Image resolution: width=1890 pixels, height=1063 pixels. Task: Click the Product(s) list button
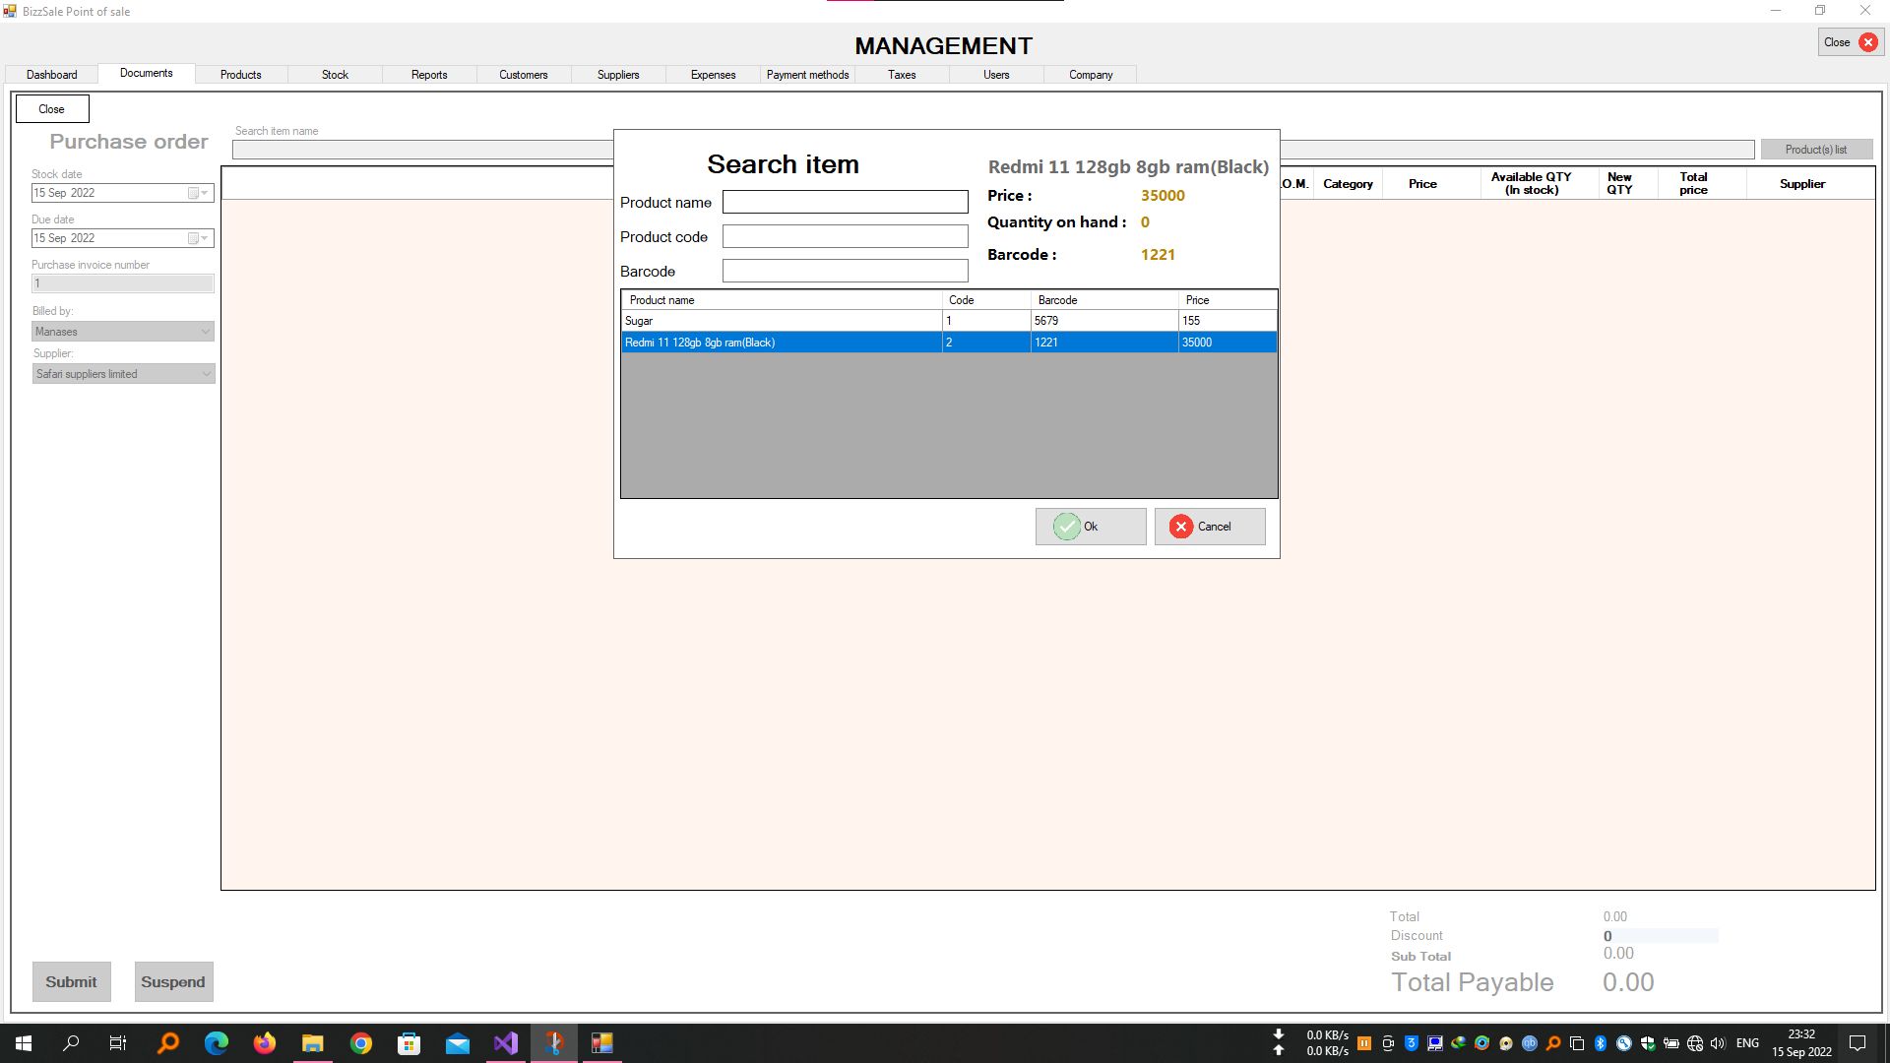click(x=1815, y=150)
